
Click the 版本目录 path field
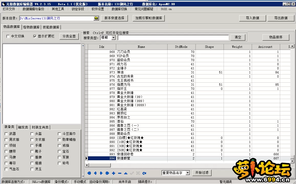57,18
